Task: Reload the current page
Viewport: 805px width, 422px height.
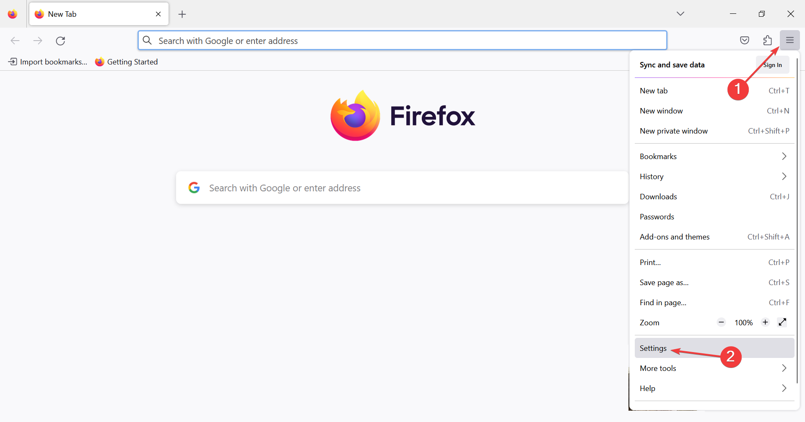Action: point(60,41)
